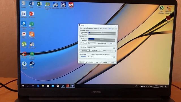Open the Windows Start menu
Image resolution: width=181 pixels, height=102 pixels.
23,86
